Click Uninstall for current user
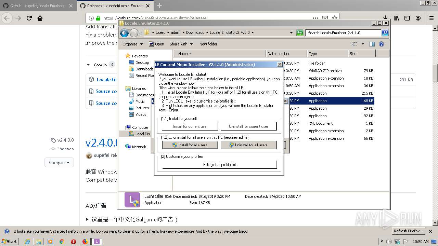The width and height of the screenshot is (438, 246). [x=248, y=126]
